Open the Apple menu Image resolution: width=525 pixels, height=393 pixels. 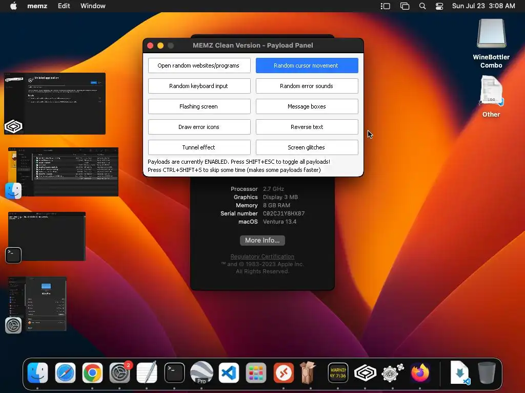[x=13, y=6]
